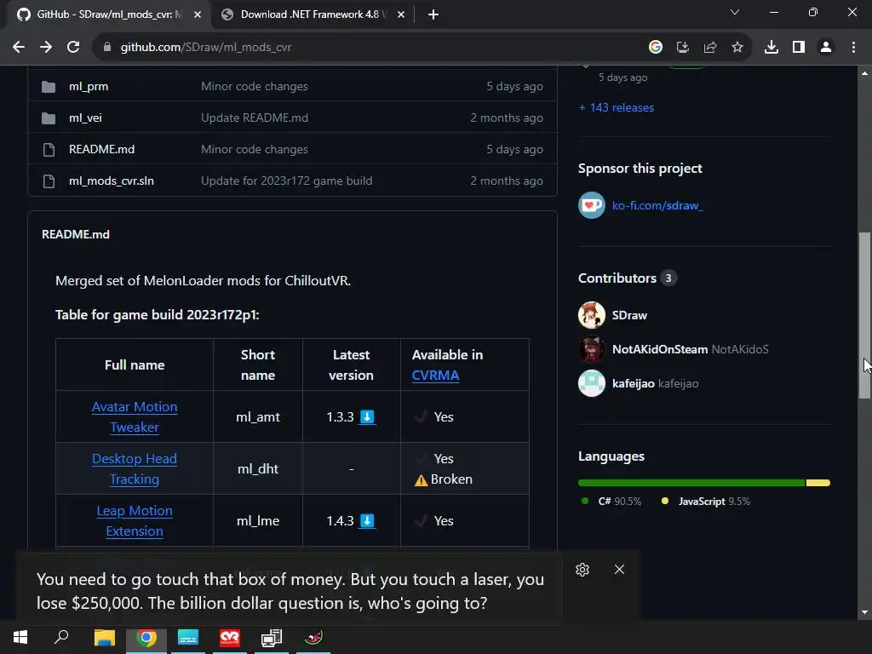The width and height of the screenshot is (872, 654).
Task: Switch to Download .NET Framework 4.8 tab
Action: (x=312, y=14)
